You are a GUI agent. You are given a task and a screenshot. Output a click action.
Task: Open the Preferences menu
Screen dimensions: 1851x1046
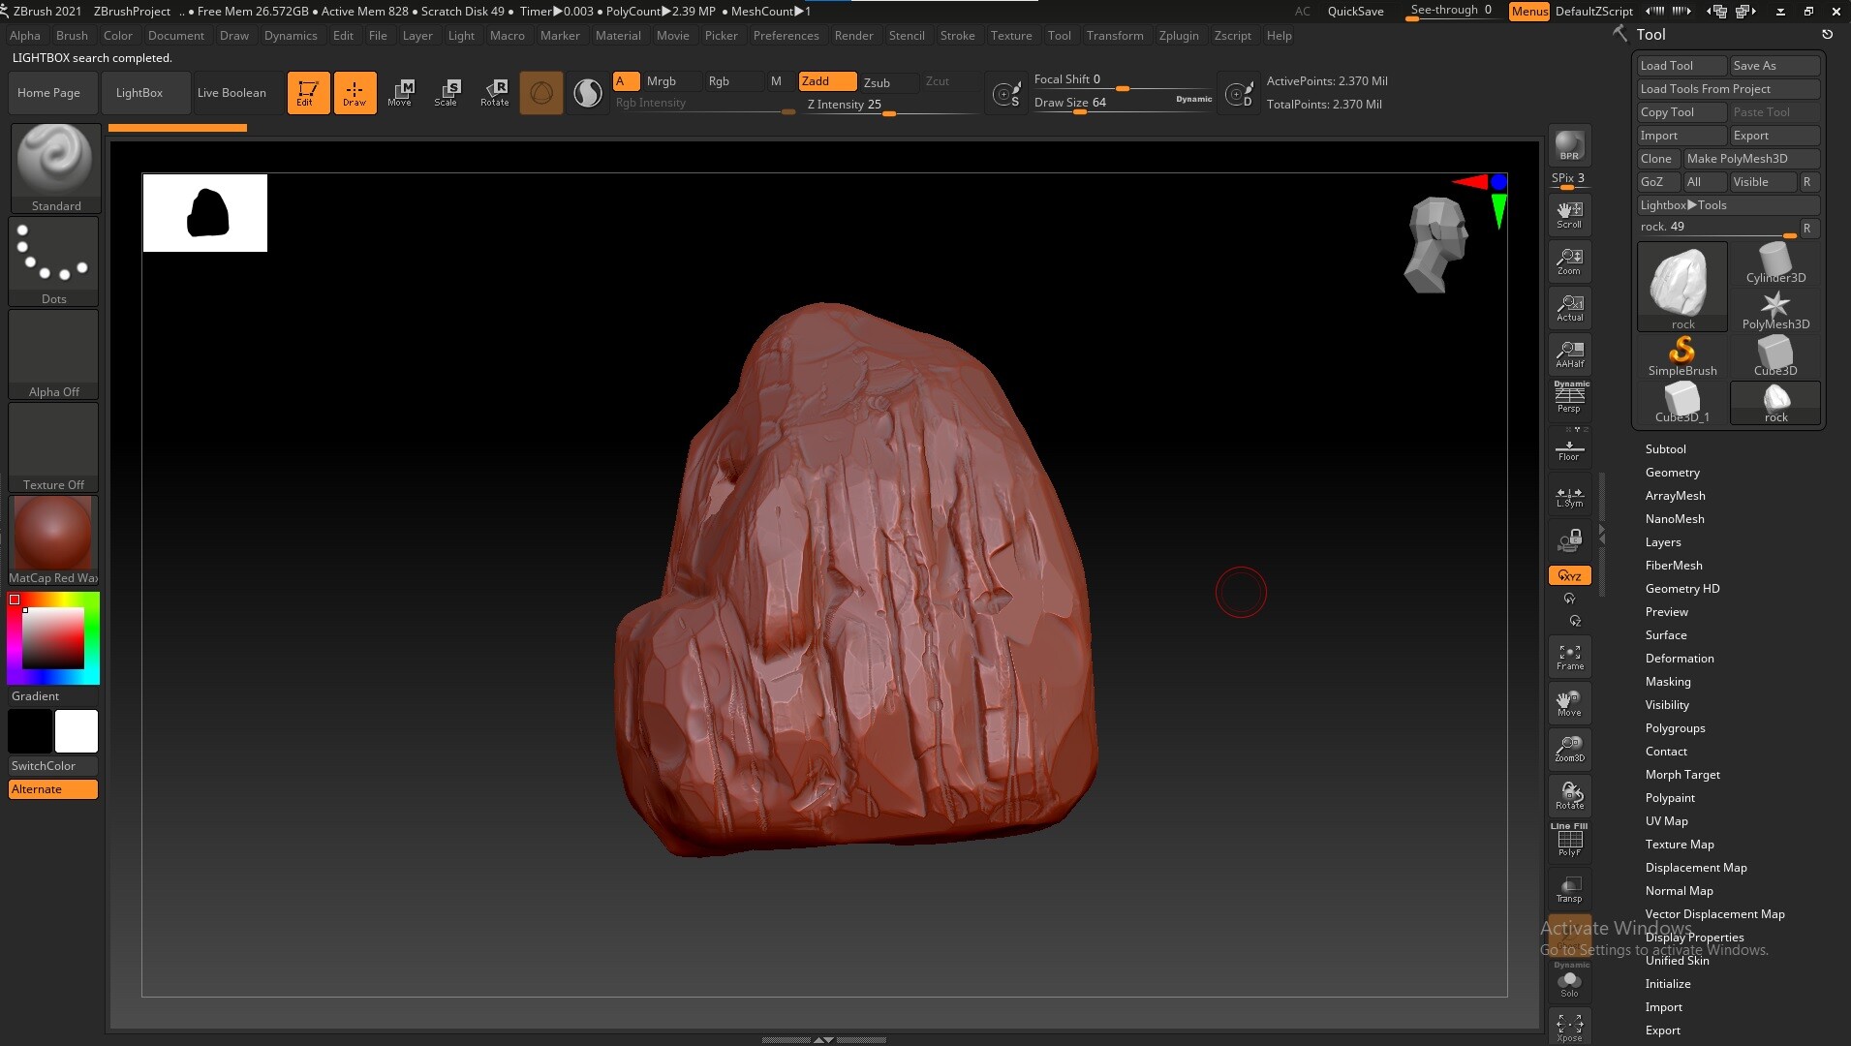point(786,36)
